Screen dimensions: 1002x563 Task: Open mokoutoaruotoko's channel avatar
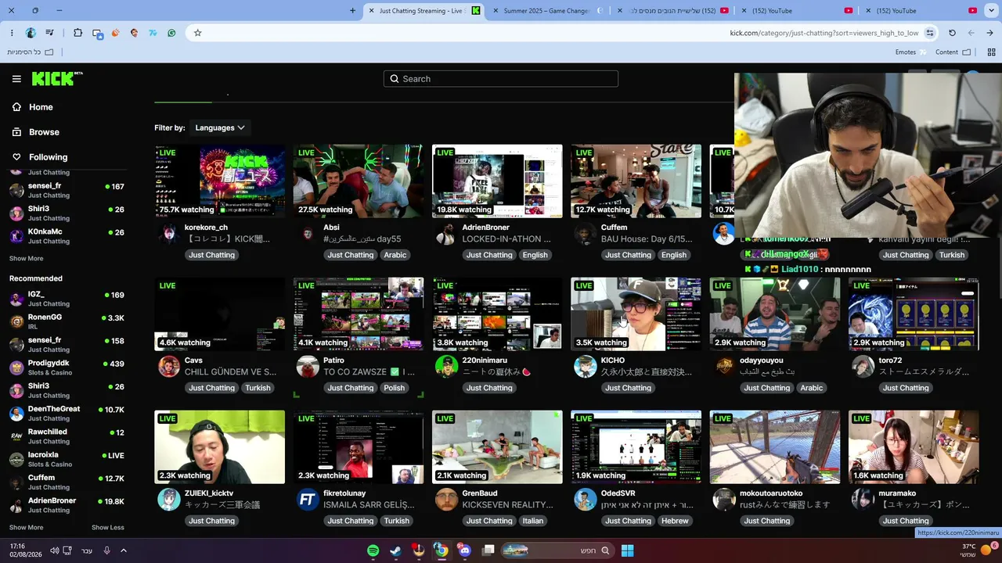coord(724,499)
